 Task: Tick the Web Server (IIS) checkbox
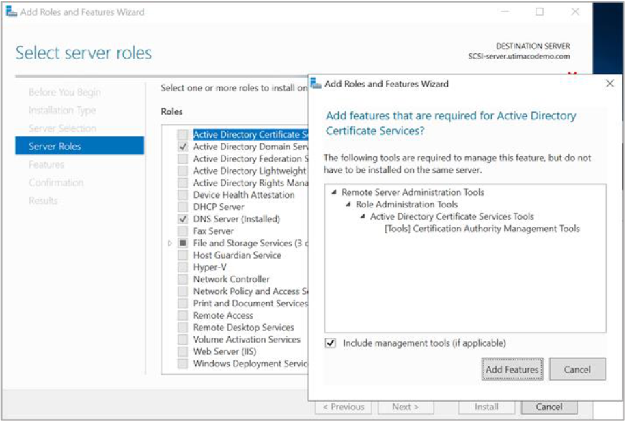point(182,351)
